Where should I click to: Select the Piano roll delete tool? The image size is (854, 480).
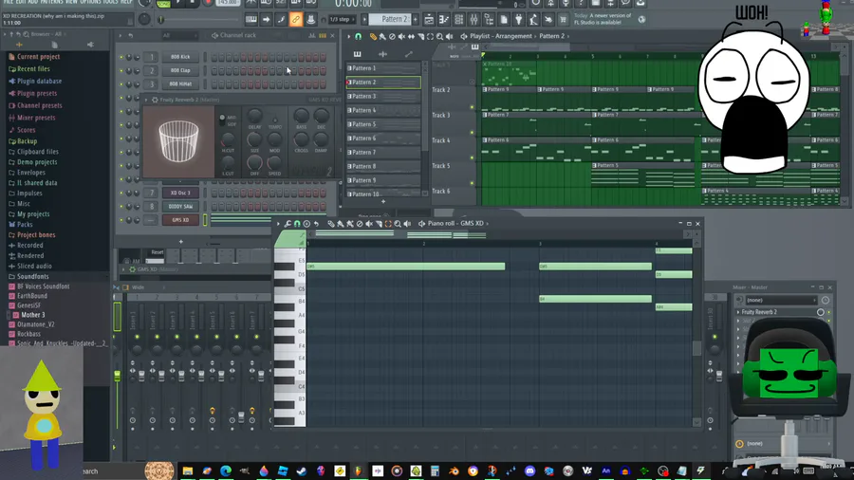coord(360,224)
